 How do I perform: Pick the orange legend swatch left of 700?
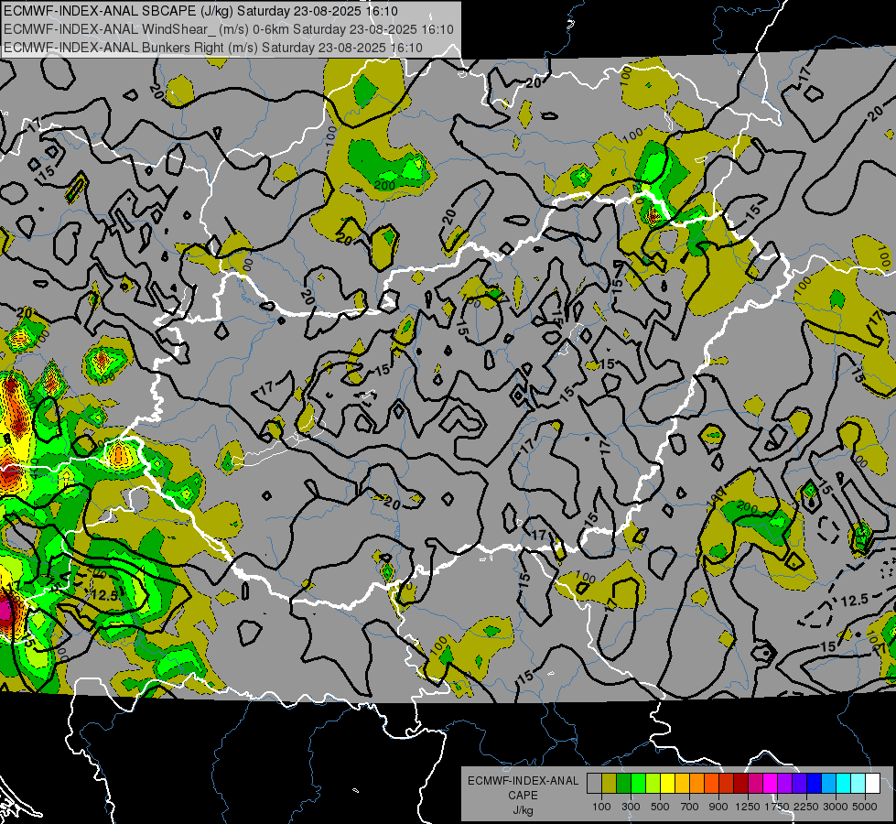click(696, 784)
